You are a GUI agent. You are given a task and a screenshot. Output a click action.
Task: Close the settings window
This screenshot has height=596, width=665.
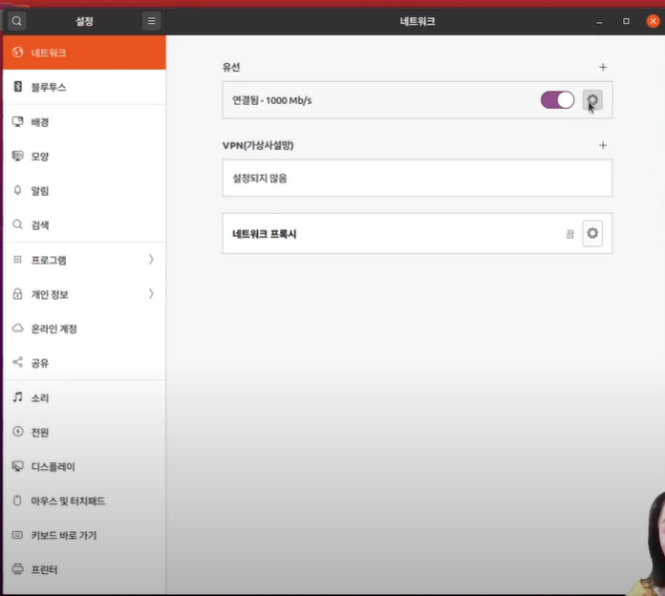click(653, 21)
